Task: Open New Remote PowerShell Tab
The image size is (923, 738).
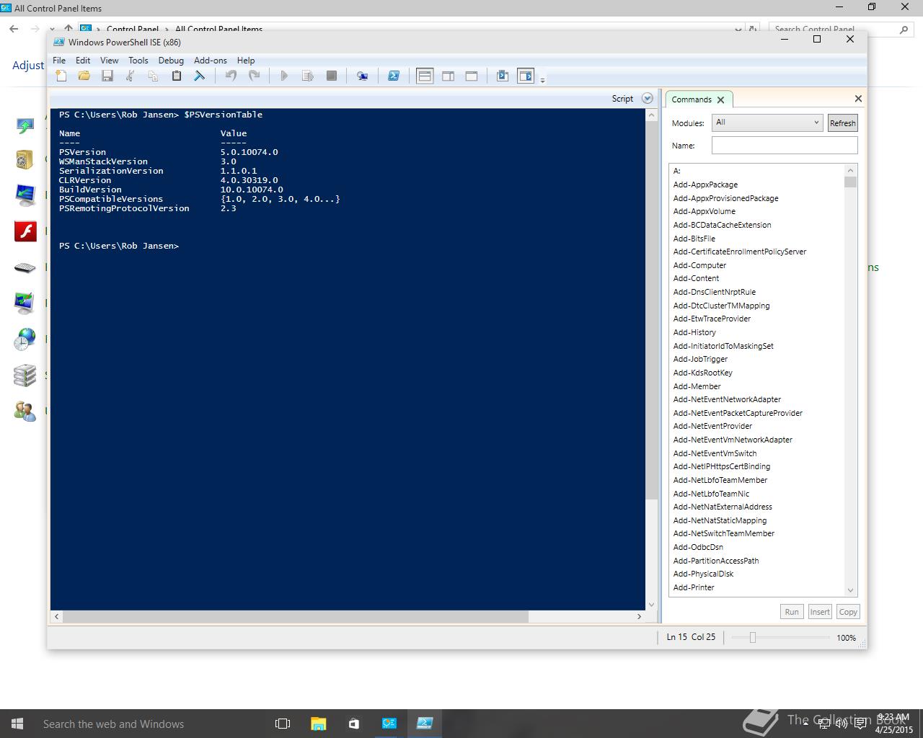Action: (x=362, y=76)
